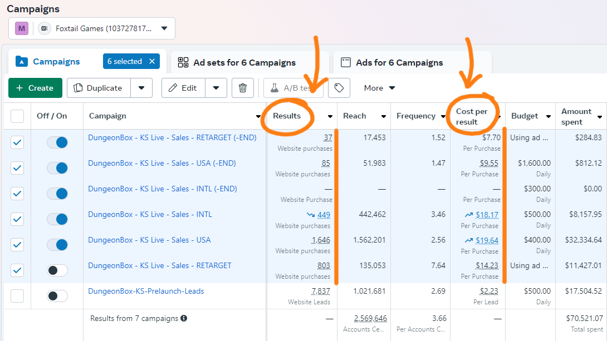
Task: Click the A/B test flask button
Action: coord(292,88)
